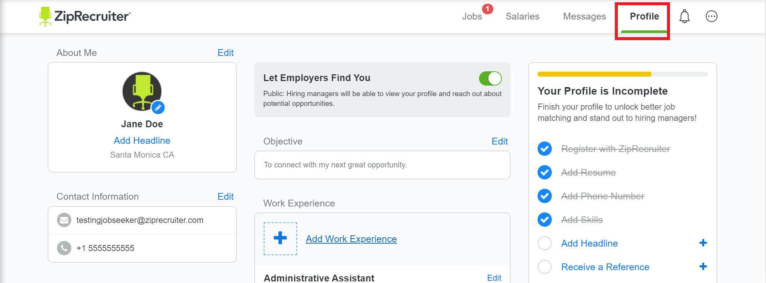Screen dimensions: 766x283
Task: Click the plus box for work experience
Action: (280, 238)
